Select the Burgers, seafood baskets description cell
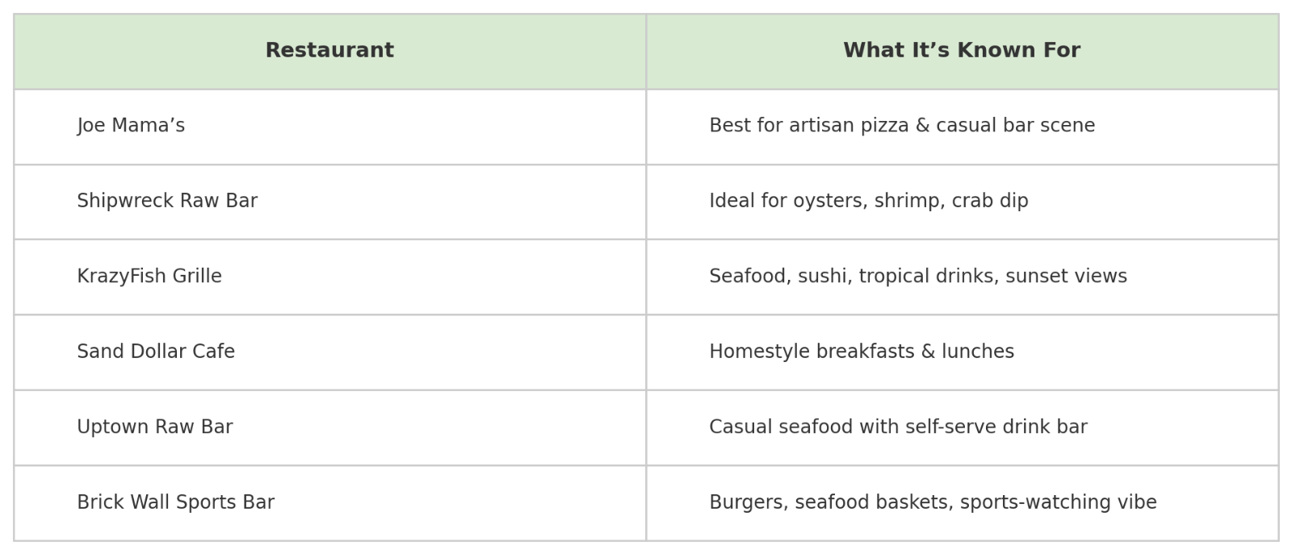1292x554 pixels. (x=933, y=502)
